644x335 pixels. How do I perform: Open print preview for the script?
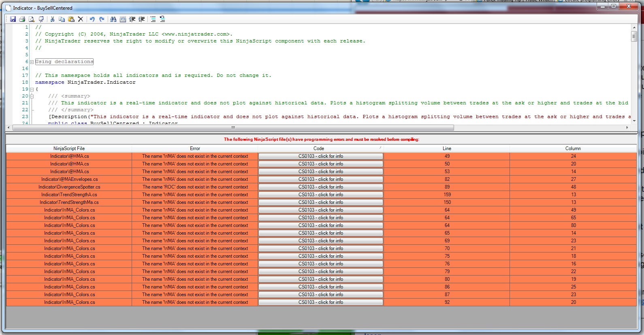pos(32,19)
